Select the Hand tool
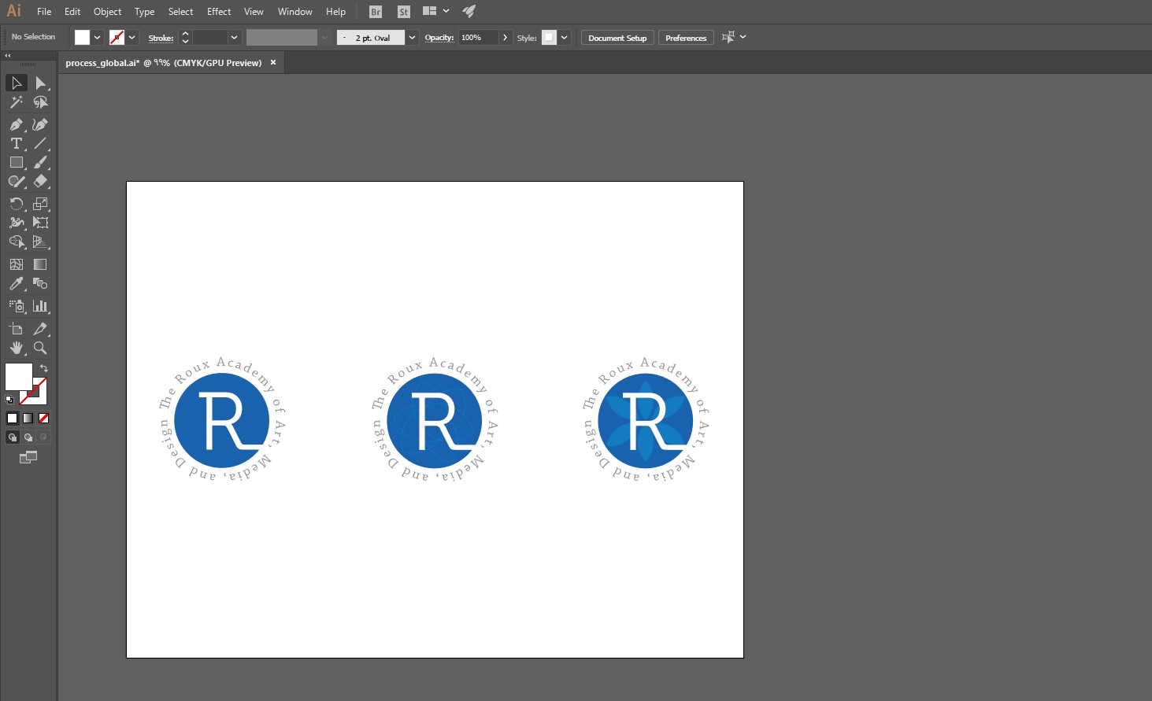 pyautogui.click(x=17, y=348)
